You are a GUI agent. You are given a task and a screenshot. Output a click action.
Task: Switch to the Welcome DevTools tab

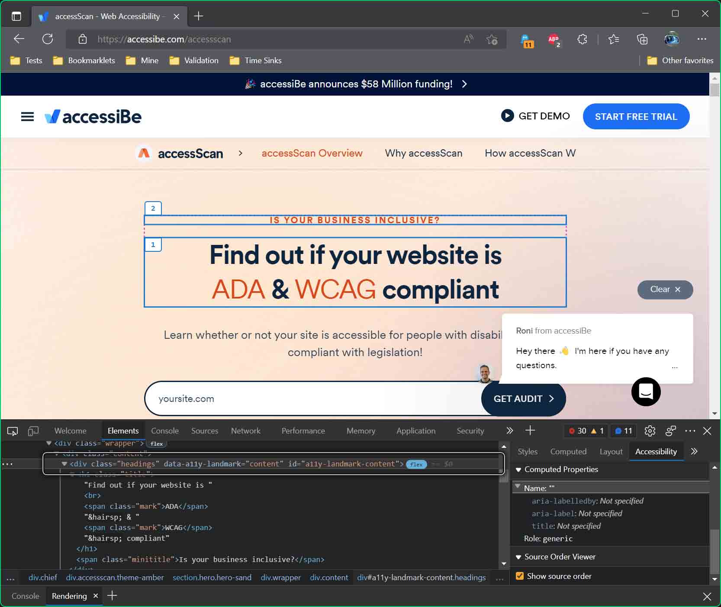click(71, 431)
